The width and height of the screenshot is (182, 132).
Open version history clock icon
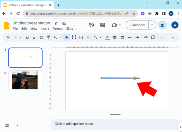[92, 25]
